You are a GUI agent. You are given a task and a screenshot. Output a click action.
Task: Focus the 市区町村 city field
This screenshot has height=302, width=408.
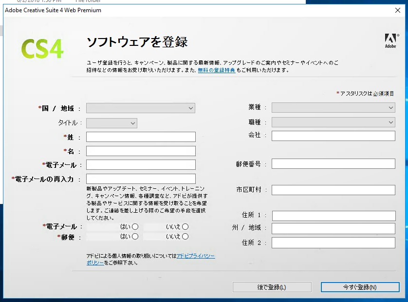(334, 190)
